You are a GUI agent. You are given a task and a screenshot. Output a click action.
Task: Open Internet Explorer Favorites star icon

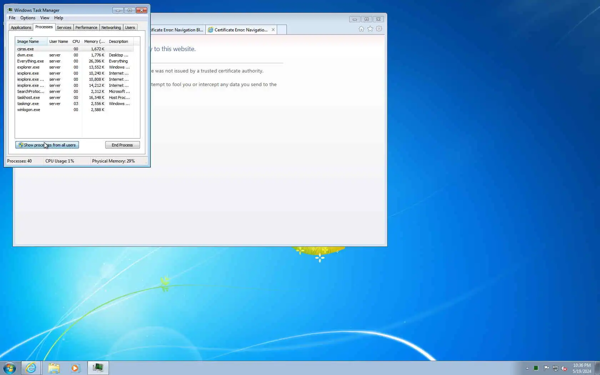click(370, 29)
